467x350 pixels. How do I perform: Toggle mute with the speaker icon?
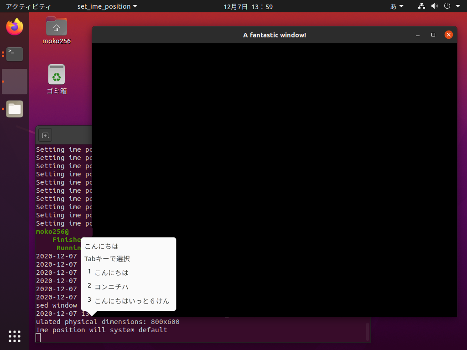[434, 6]
